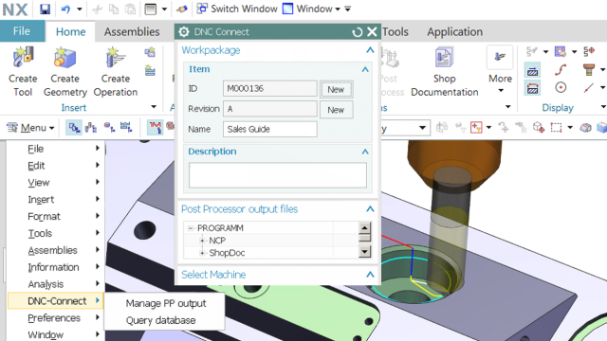This screenshot has height=341, width=607.
Task: Click New button next to ID
Action: (x=336, y=89)
